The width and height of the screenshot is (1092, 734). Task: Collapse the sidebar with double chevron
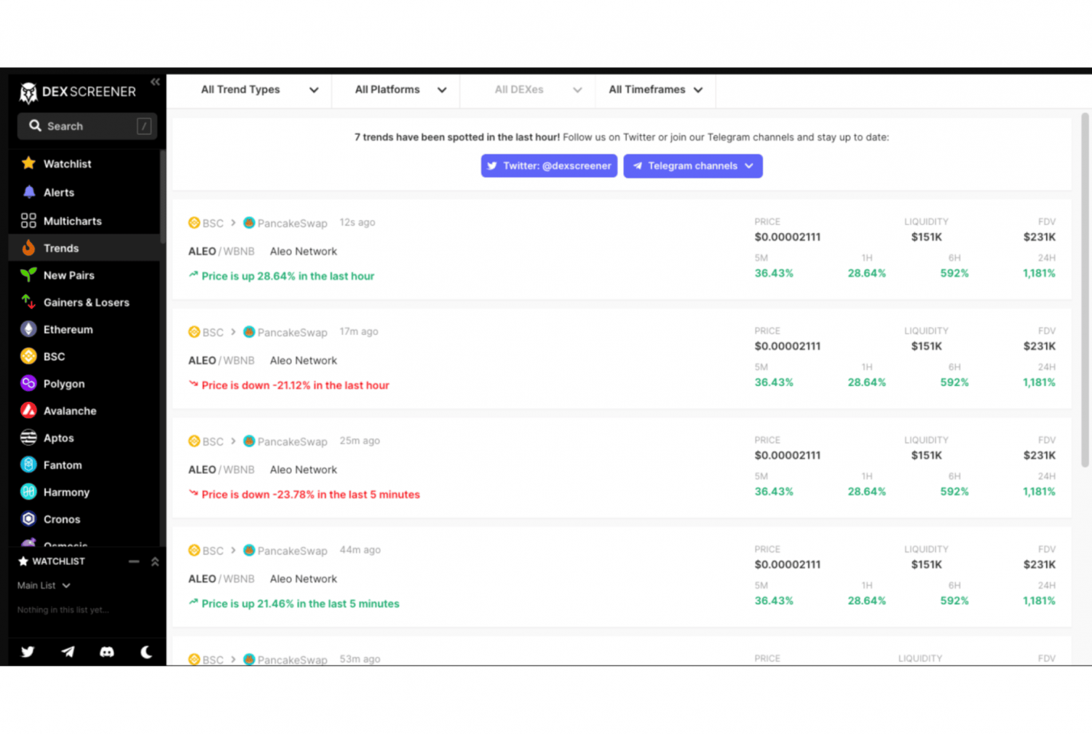(x=155, y=82)
